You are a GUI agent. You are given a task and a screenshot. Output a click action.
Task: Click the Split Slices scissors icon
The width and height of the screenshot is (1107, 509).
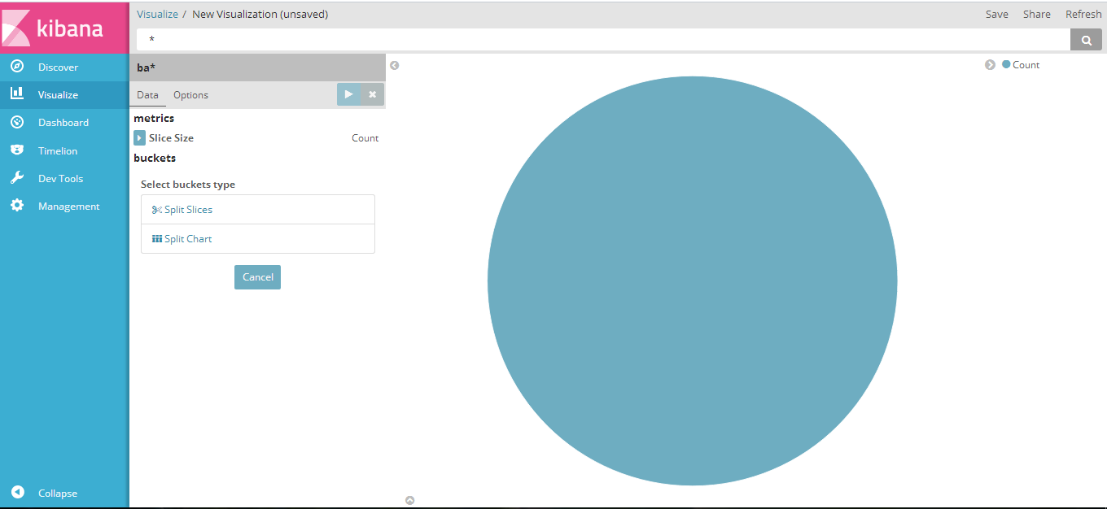pyautogui.click(x=157, y=210)
